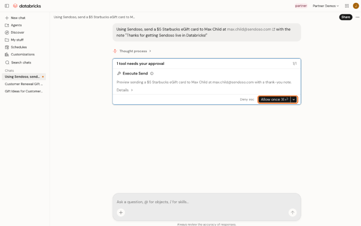Open Customizations
The image size is (361, 226).
pyautogui.click(x=20, y=55)
